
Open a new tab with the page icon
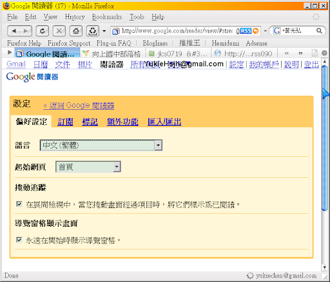click(x=315, y=53)
